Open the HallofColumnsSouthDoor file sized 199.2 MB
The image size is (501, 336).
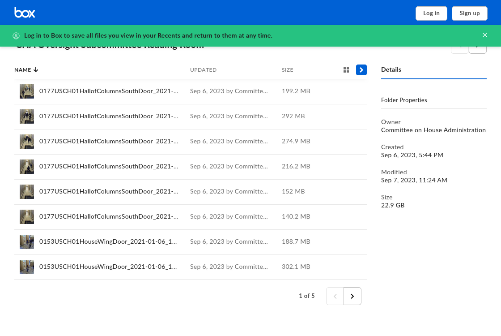pos(109,91)
